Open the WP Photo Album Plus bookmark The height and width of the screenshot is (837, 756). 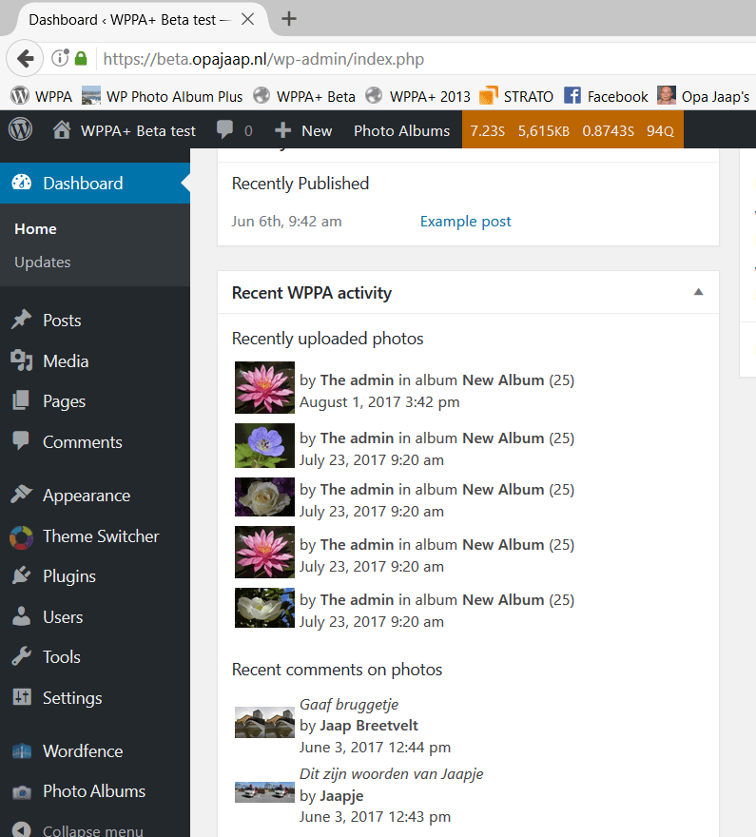(163, 96)
